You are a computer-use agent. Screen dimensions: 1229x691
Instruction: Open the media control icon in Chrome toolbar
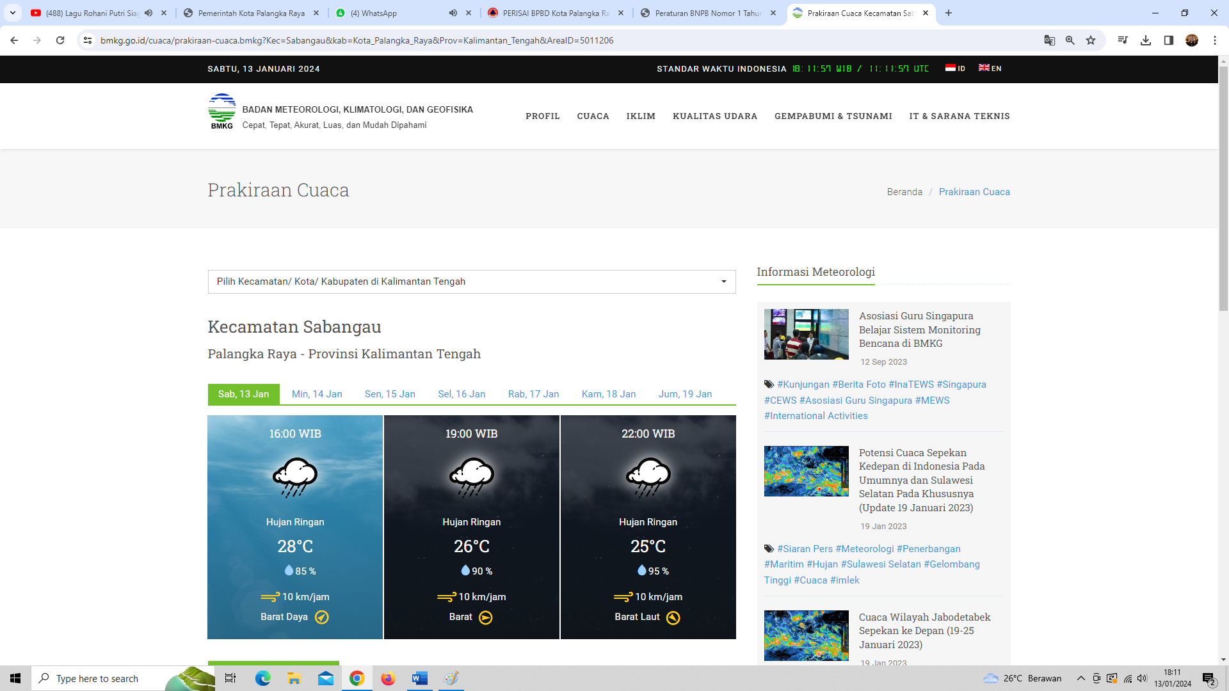(x=1123, y=40)
